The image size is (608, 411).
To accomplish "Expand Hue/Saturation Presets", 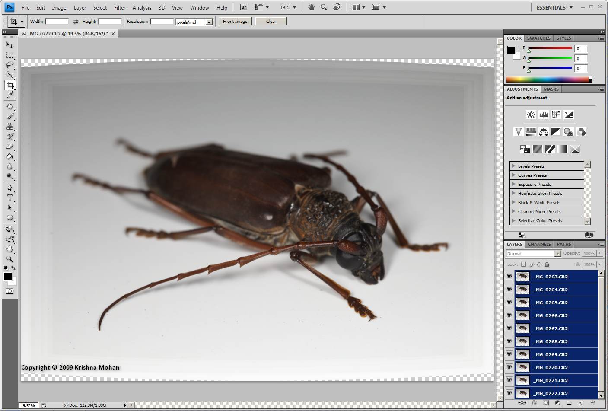I will [x=513, y=193].
